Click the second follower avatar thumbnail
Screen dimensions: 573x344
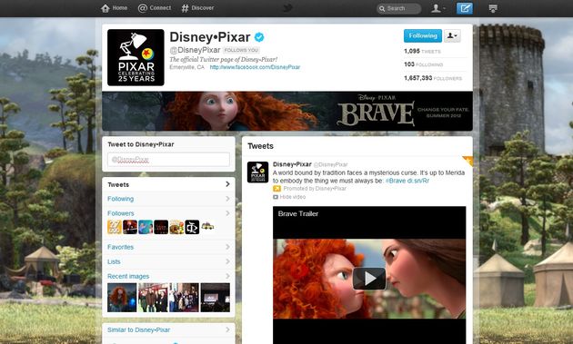pos(130,227)
